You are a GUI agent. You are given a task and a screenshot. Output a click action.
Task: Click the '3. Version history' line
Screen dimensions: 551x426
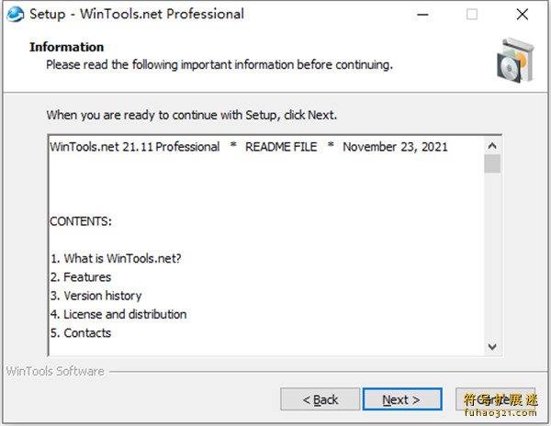point(96,296)
